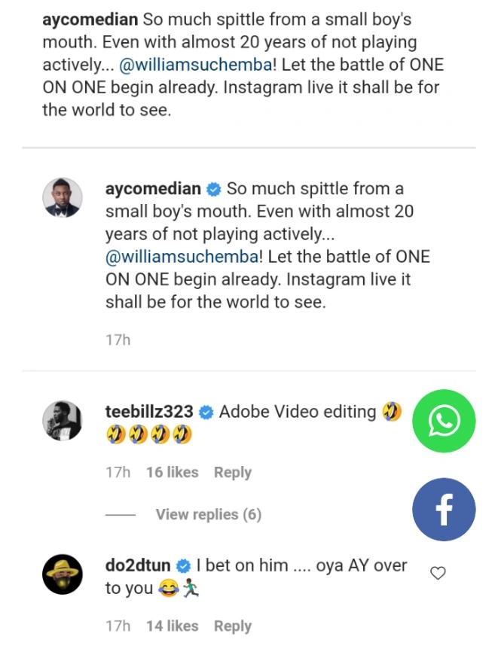Tap aycomedian's verified badge

(213, 188)
